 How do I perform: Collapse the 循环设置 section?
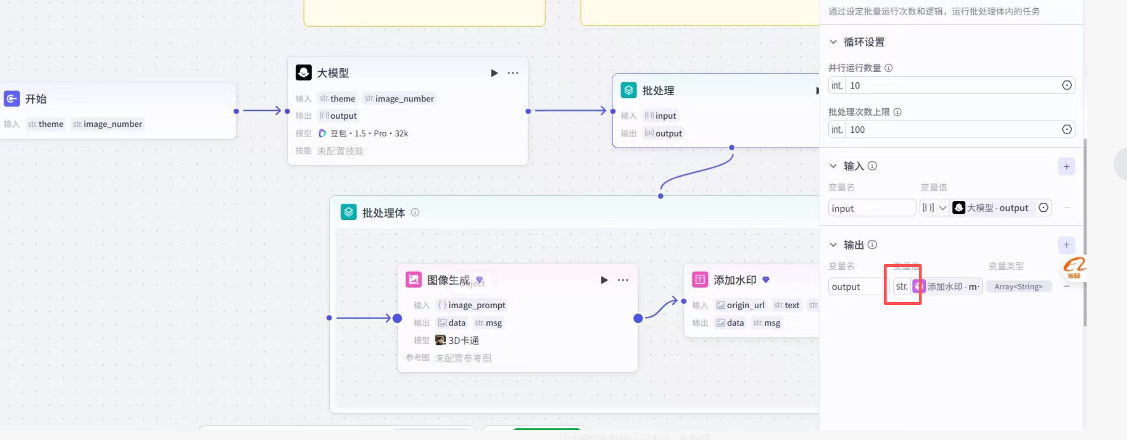click(x=834, y=42)
